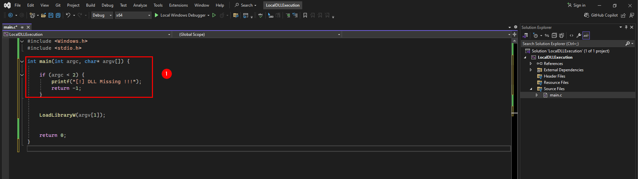Collapse the main function code fold
The height and width of the screenshot is (179, 638).
(22, 61)
